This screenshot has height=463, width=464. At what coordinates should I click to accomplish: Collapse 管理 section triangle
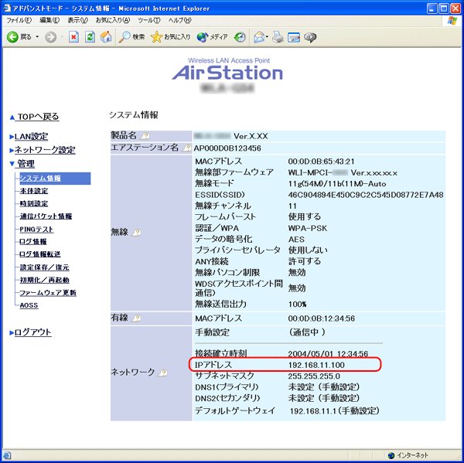(12, 164)
